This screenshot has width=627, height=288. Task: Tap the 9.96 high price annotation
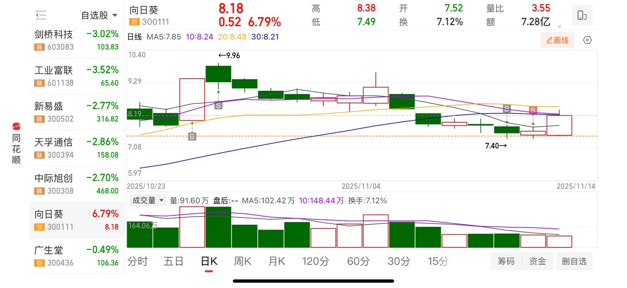click(229, 55)
